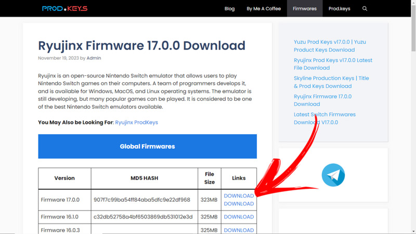Click the Ryujinx Firmware 17.0.0 Download heading

[141, 46]
